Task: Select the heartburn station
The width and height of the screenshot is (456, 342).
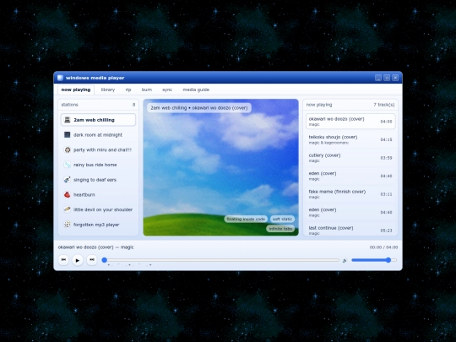Action: (98, 194)
